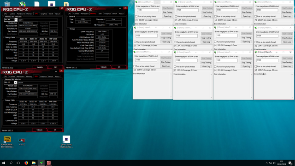Viewport: 295px width, 166px height.
Task: Click the Corsair manufacturer field in Slot #4 window
Action: [28, 29]
